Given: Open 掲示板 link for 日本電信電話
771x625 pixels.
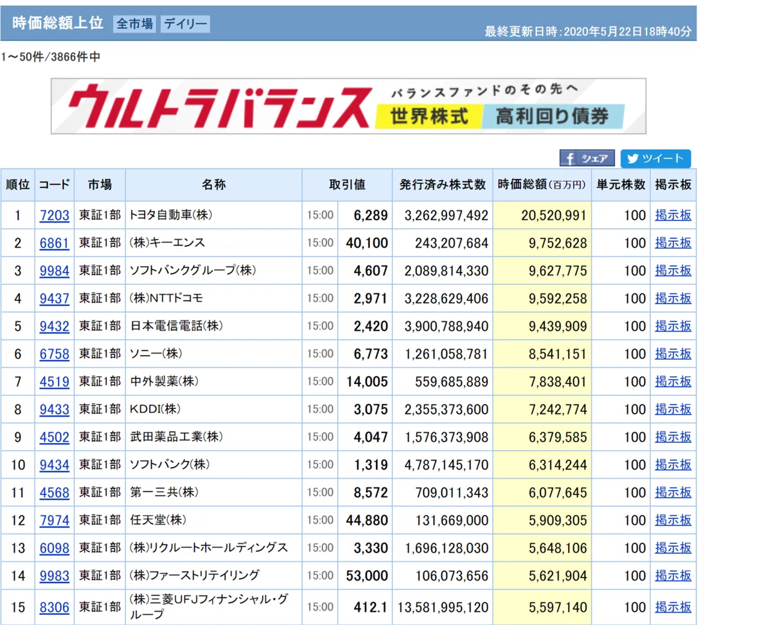Looking at the screenshot, I should click(x=673, y=326).
